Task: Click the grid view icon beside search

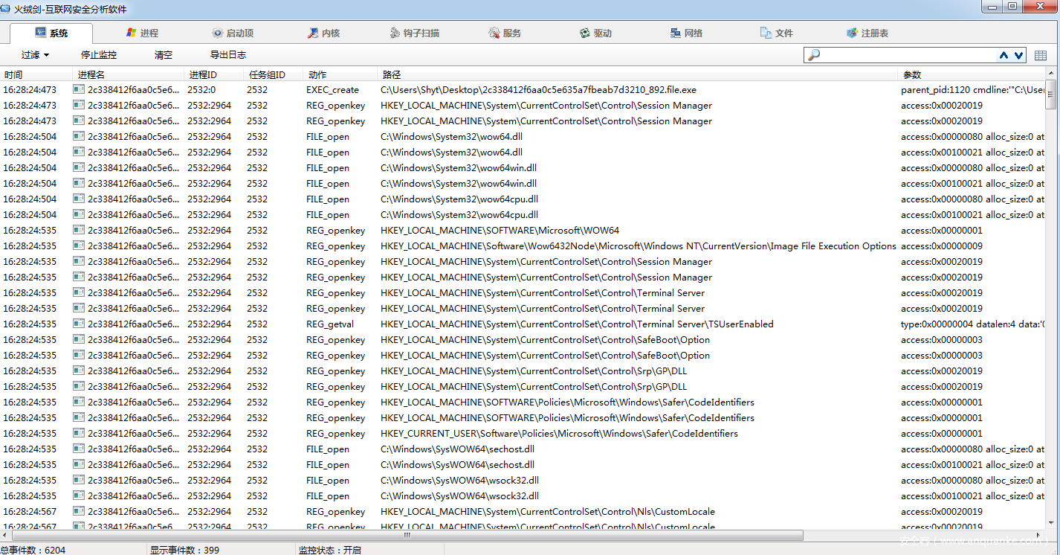Action: pos(1041,55)
